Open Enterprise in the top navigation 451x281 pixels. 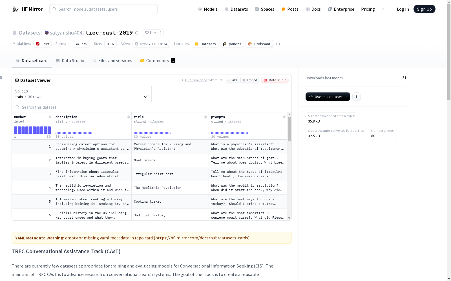pos(341,9)
